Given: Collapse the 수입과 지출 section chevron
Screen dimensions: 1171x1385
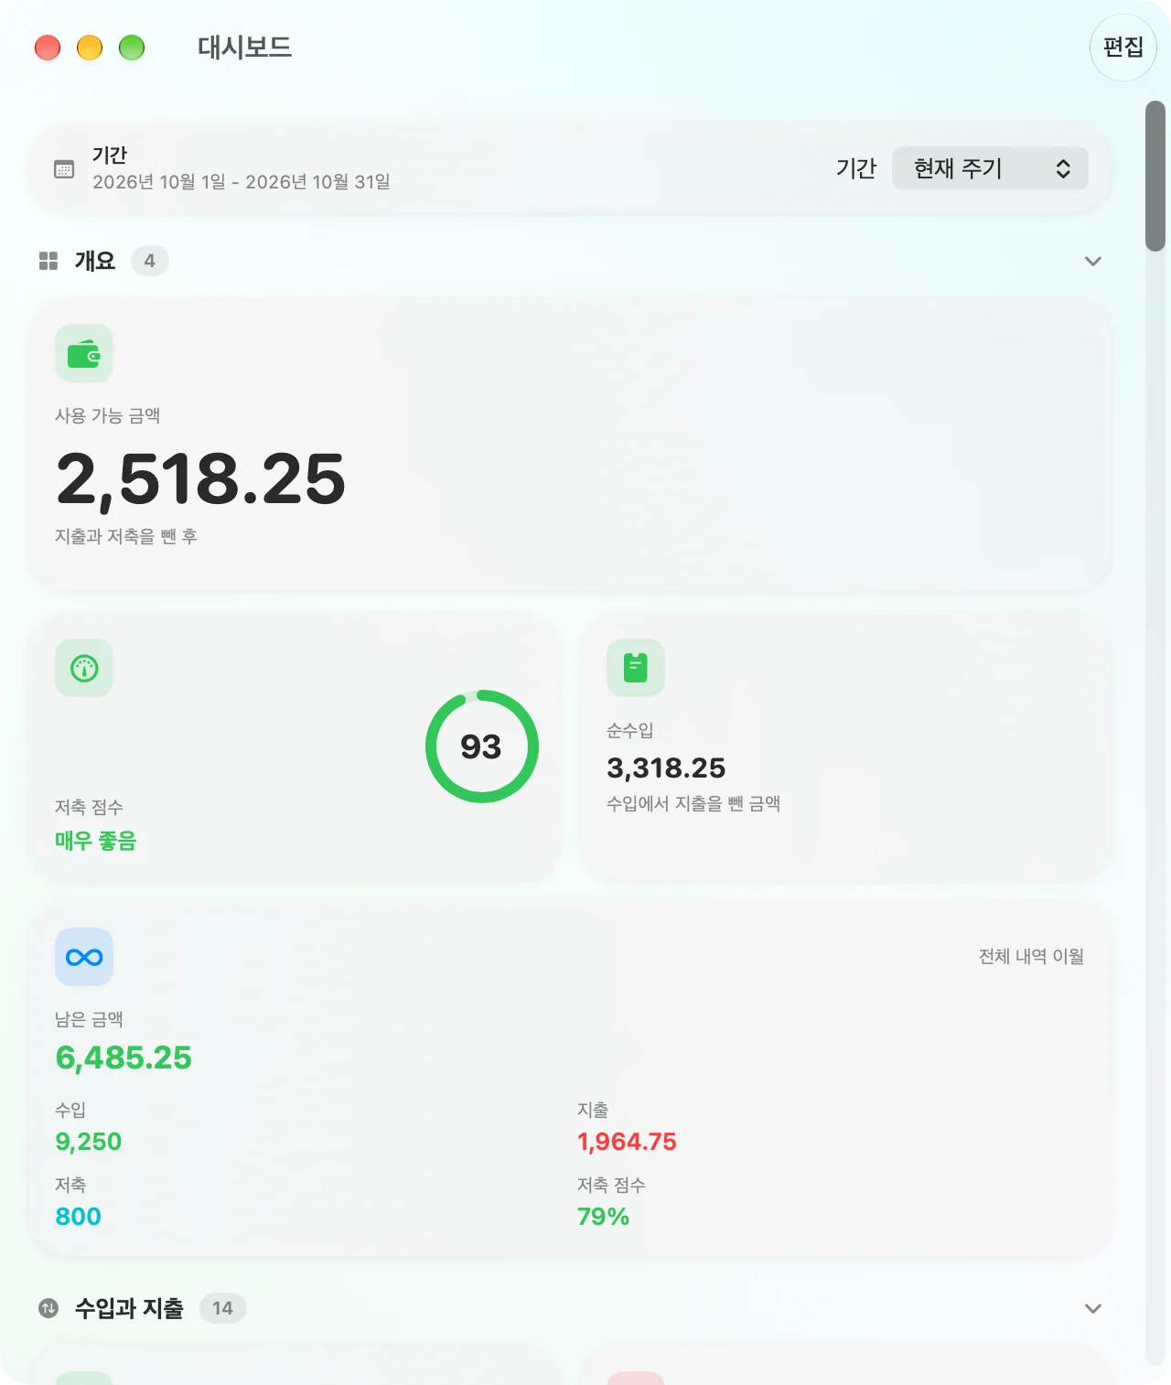Looking at the screenshot, I should tap(1092, 1308).
